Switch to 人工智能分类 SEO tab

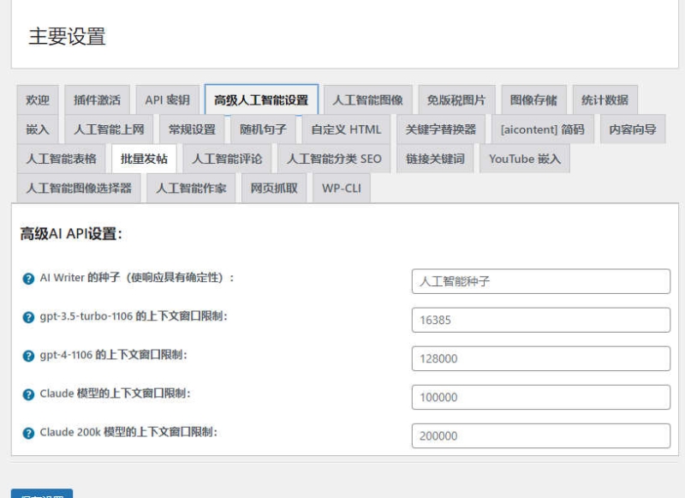tap(334, 159)
